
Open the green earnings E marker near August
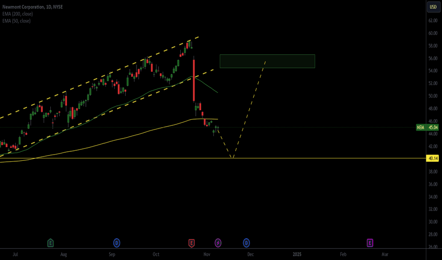[x=50, y=243]
